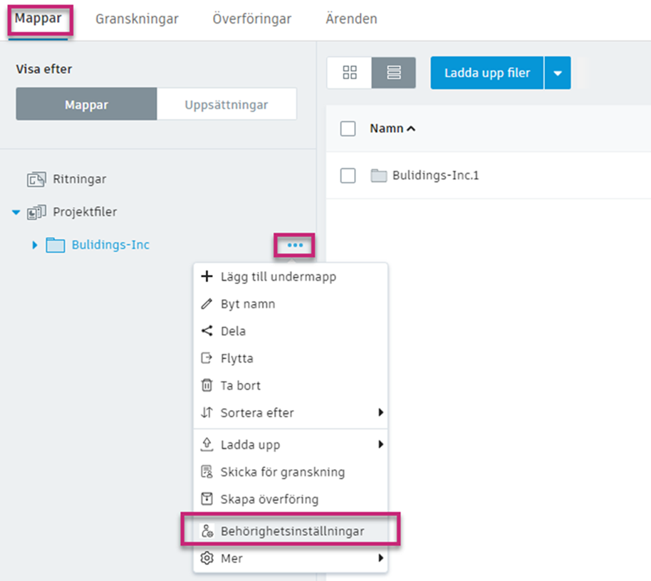Click the Dela share icon

click(207, 331)
